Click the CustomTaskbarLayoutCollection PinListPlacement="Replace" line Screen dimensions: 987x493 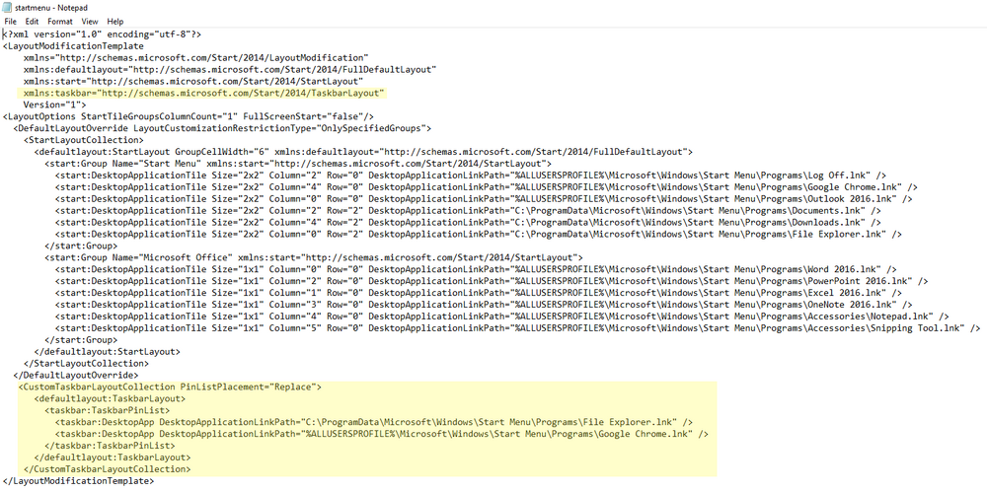point(170,387)
